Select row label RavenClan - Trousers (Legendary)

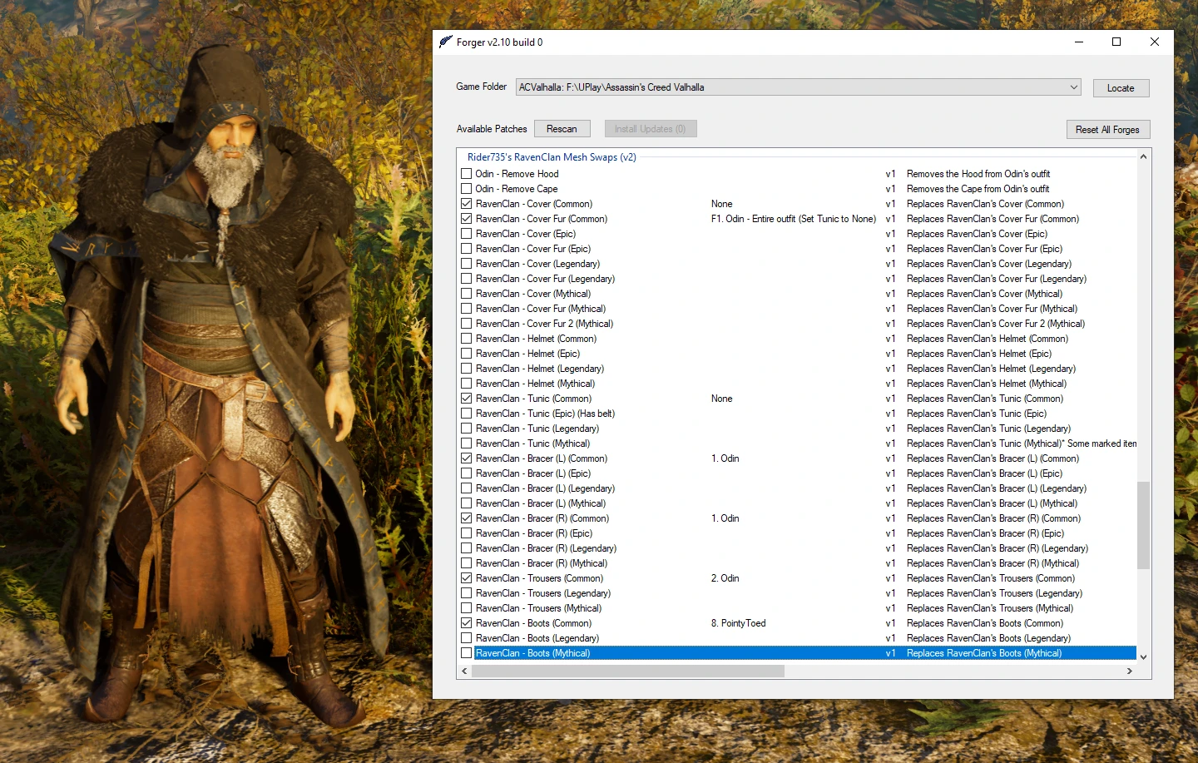(x=543, y=593)
